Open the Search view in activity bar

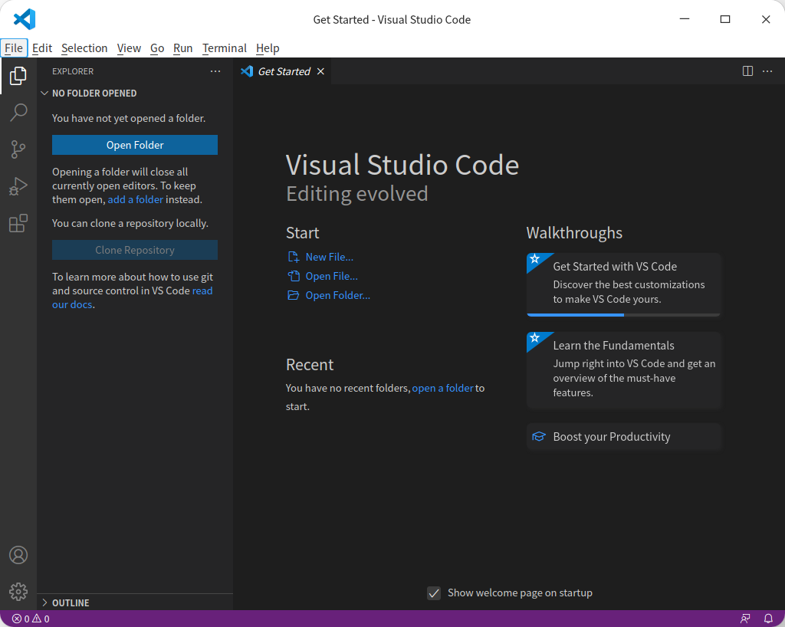tap(18, 113)
